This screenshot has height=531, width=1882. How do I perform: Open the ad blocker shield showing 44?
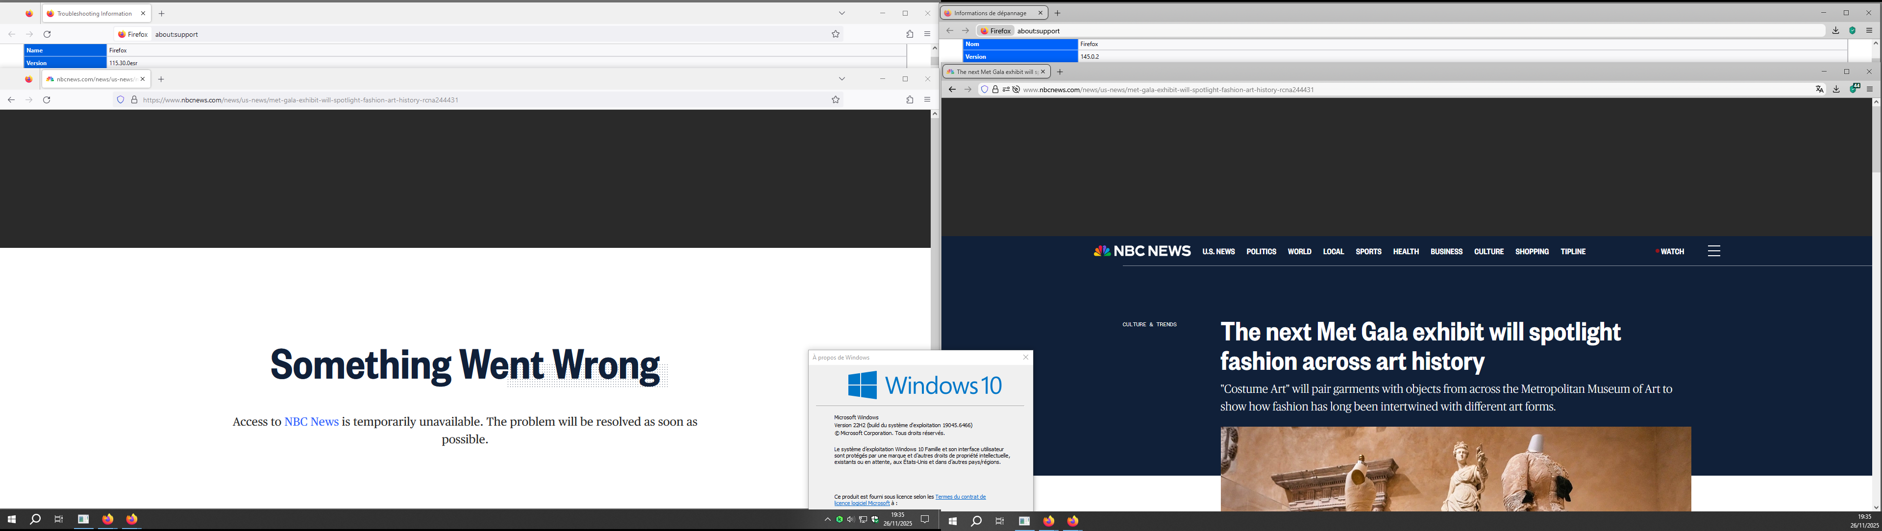1854,89
